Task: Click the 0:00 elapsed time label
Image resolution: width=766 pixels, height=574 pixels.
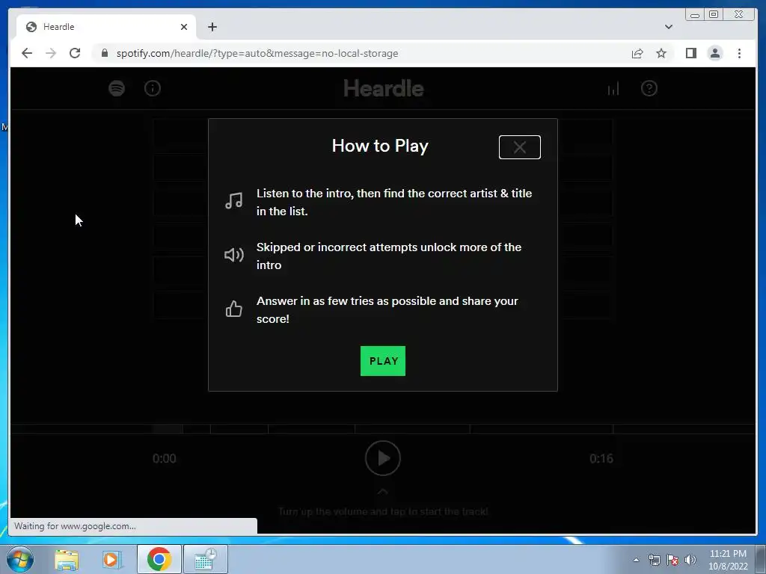Action: [164, 458]
